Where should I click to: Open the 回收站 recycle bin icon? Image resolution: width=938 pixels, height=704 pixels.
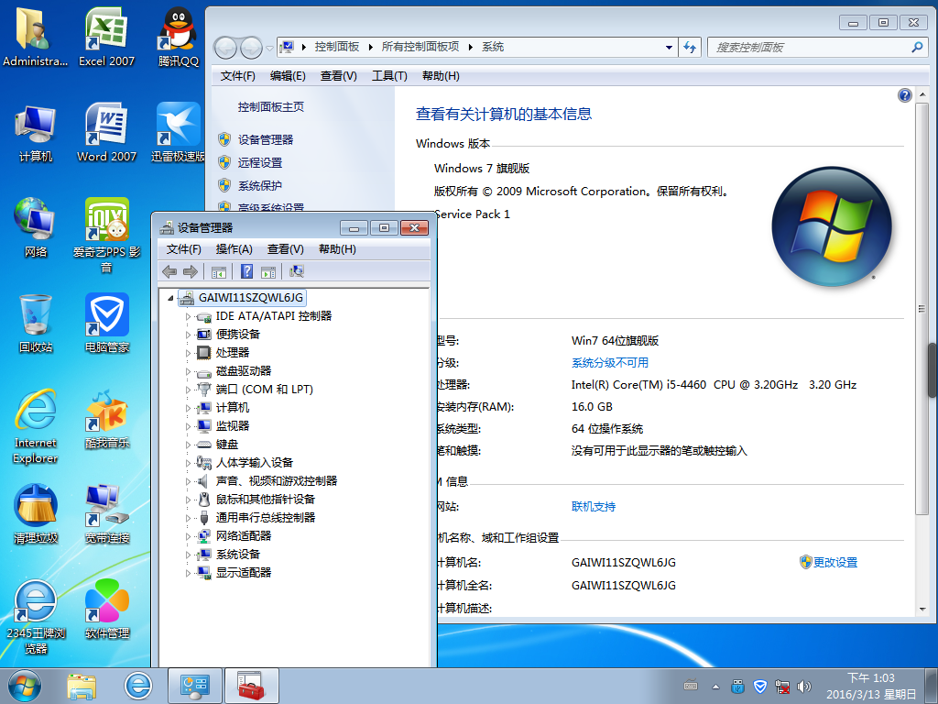36,323
